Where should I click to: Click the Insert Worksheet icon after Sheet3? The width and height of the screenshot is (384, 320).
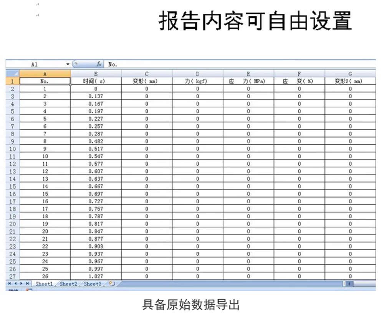pyautogui.click(x=112, y=284)
